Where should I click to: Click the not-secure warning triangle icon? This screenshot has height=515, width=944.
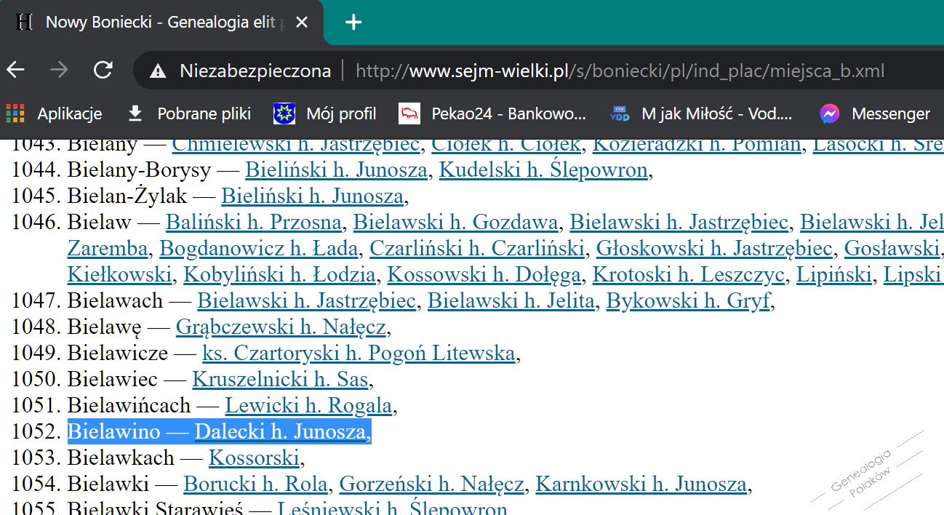[157, 71]
